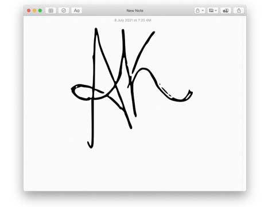Open the Aa text format options
This screenshot has height=207, width=268.
click(x=77, y=10)
